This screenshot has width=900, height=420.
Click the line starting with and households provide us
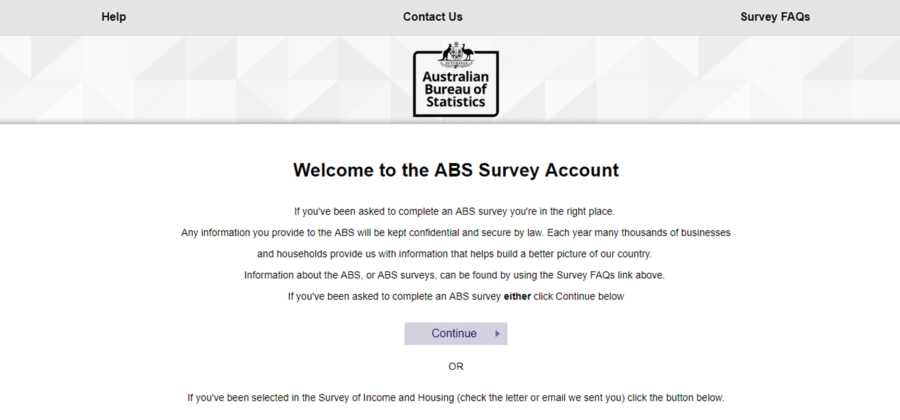coord(454,254)
